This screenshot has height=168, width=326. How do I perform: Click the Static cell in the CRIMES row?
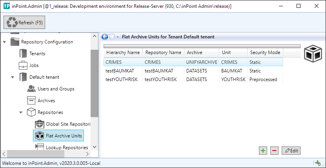click(255, 62)
